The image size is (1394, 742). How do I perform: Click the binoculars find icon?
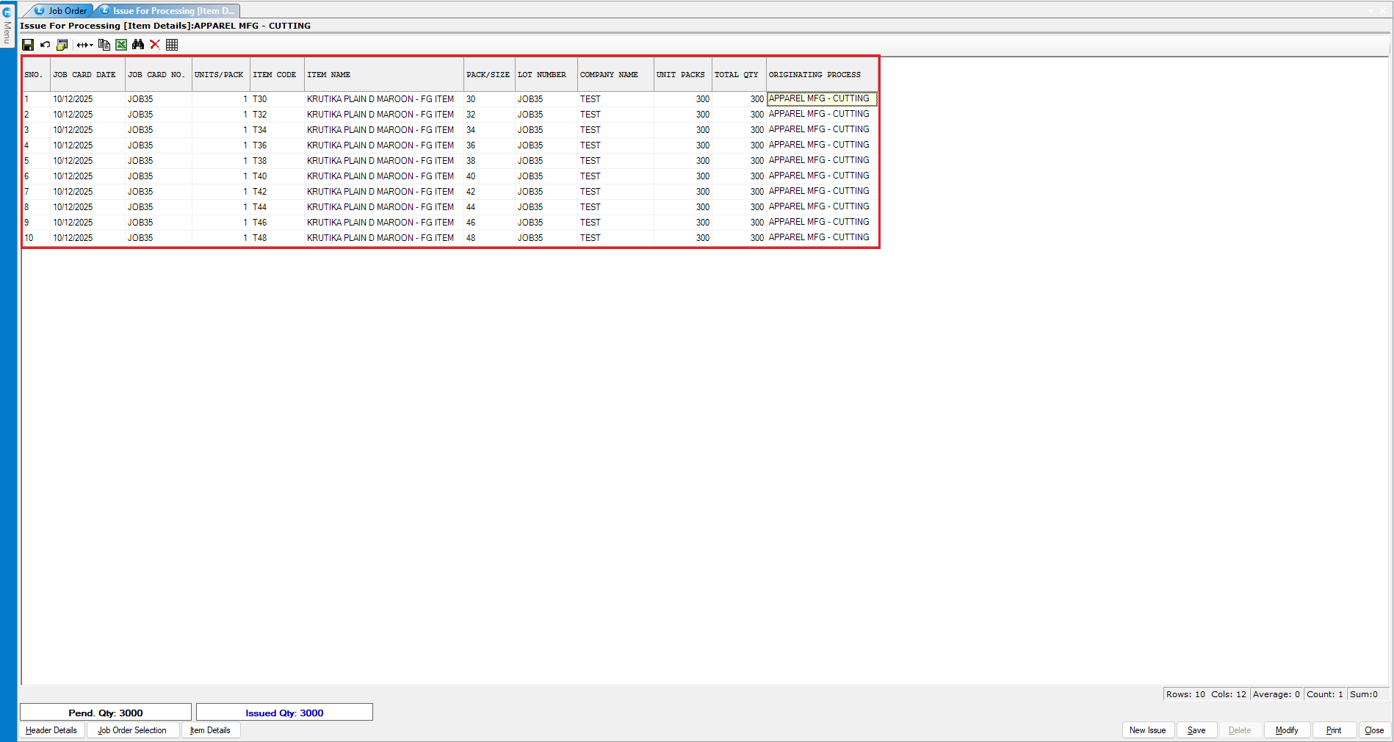pos(138,45)
